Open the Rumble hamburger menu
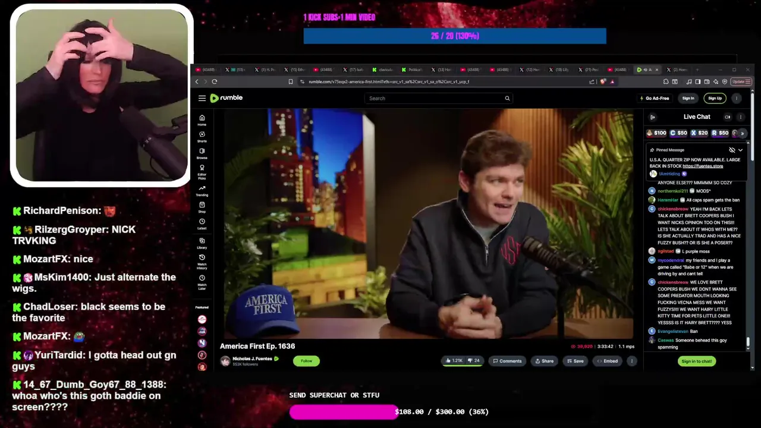The image size is (761, 428). pos(202,98)
